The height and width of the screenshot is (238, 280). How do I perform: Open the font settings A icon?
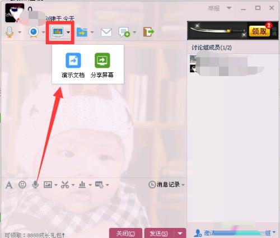(x=9, y=185)
